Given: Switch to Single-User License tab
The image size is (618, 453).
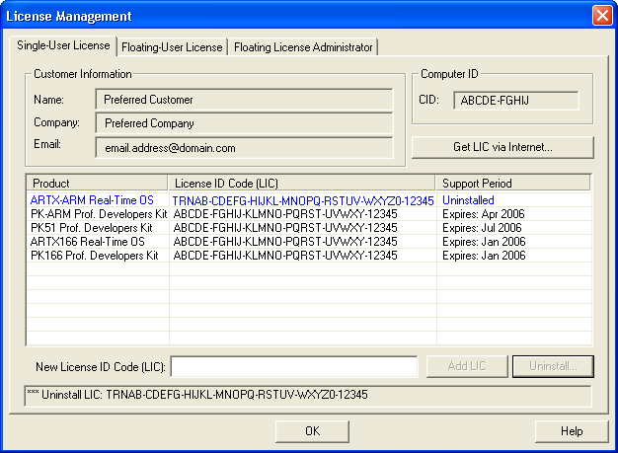Looking at the screenshot, I should click(63, 45).
